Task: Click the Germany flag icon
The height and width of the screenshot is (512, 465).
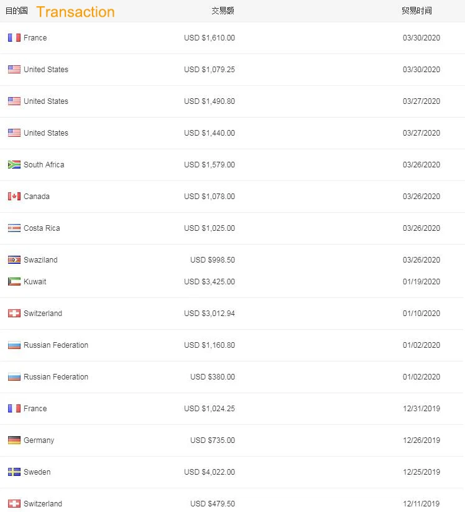Action: tap(14, 440)
